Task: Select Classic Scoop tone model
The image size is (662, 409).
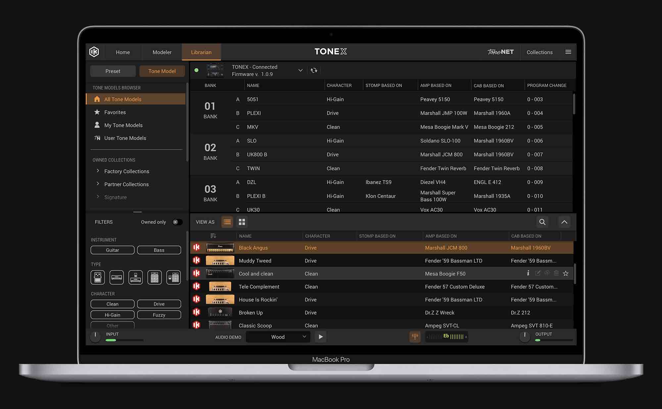Action: (x=382, y=325)
